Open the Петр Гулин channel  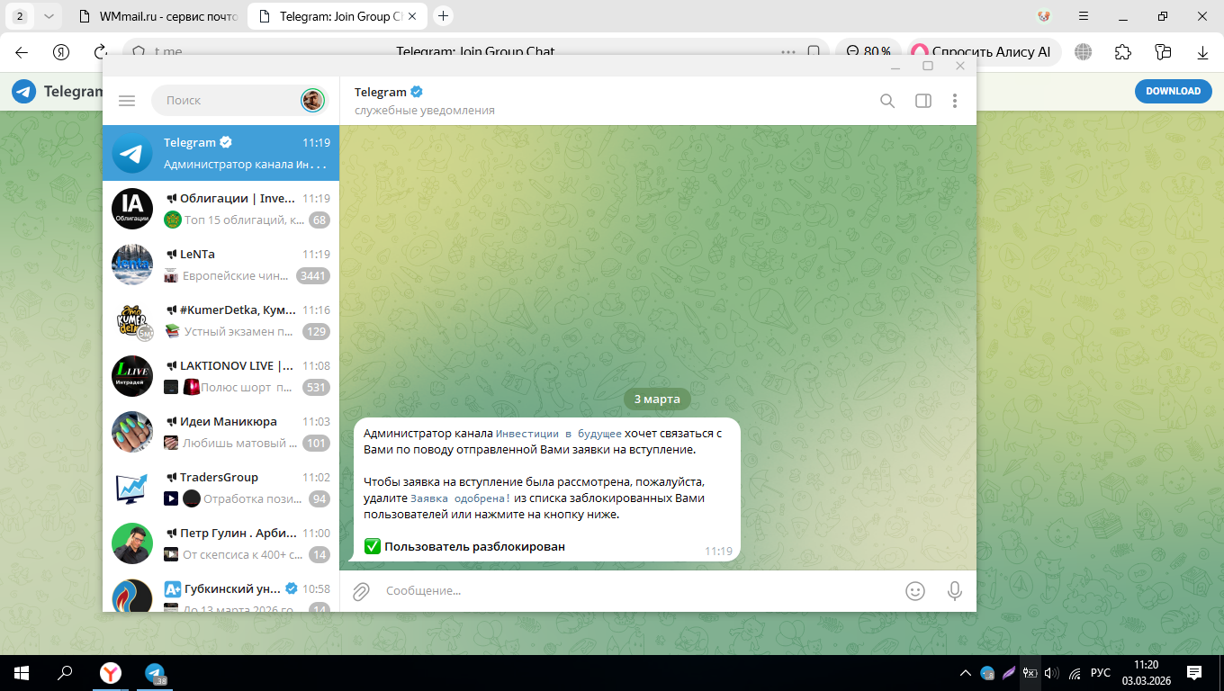(x=221, y=543)
